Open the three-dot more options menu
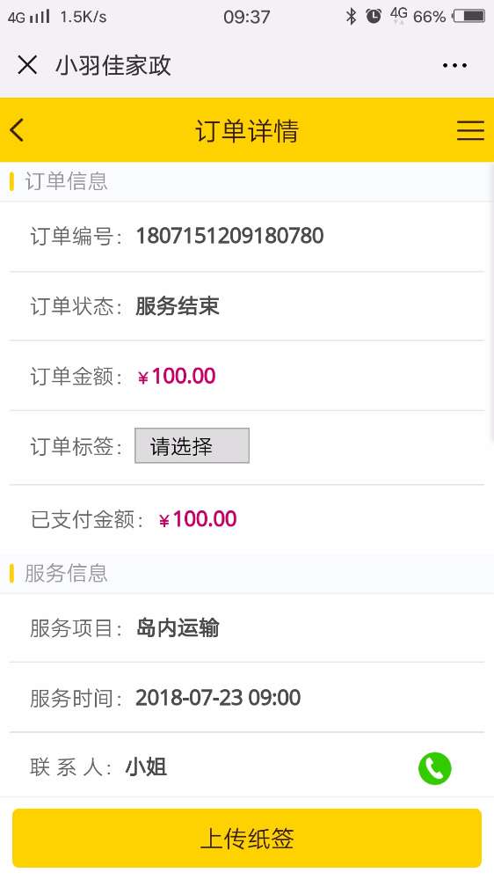 coord(454,66)
